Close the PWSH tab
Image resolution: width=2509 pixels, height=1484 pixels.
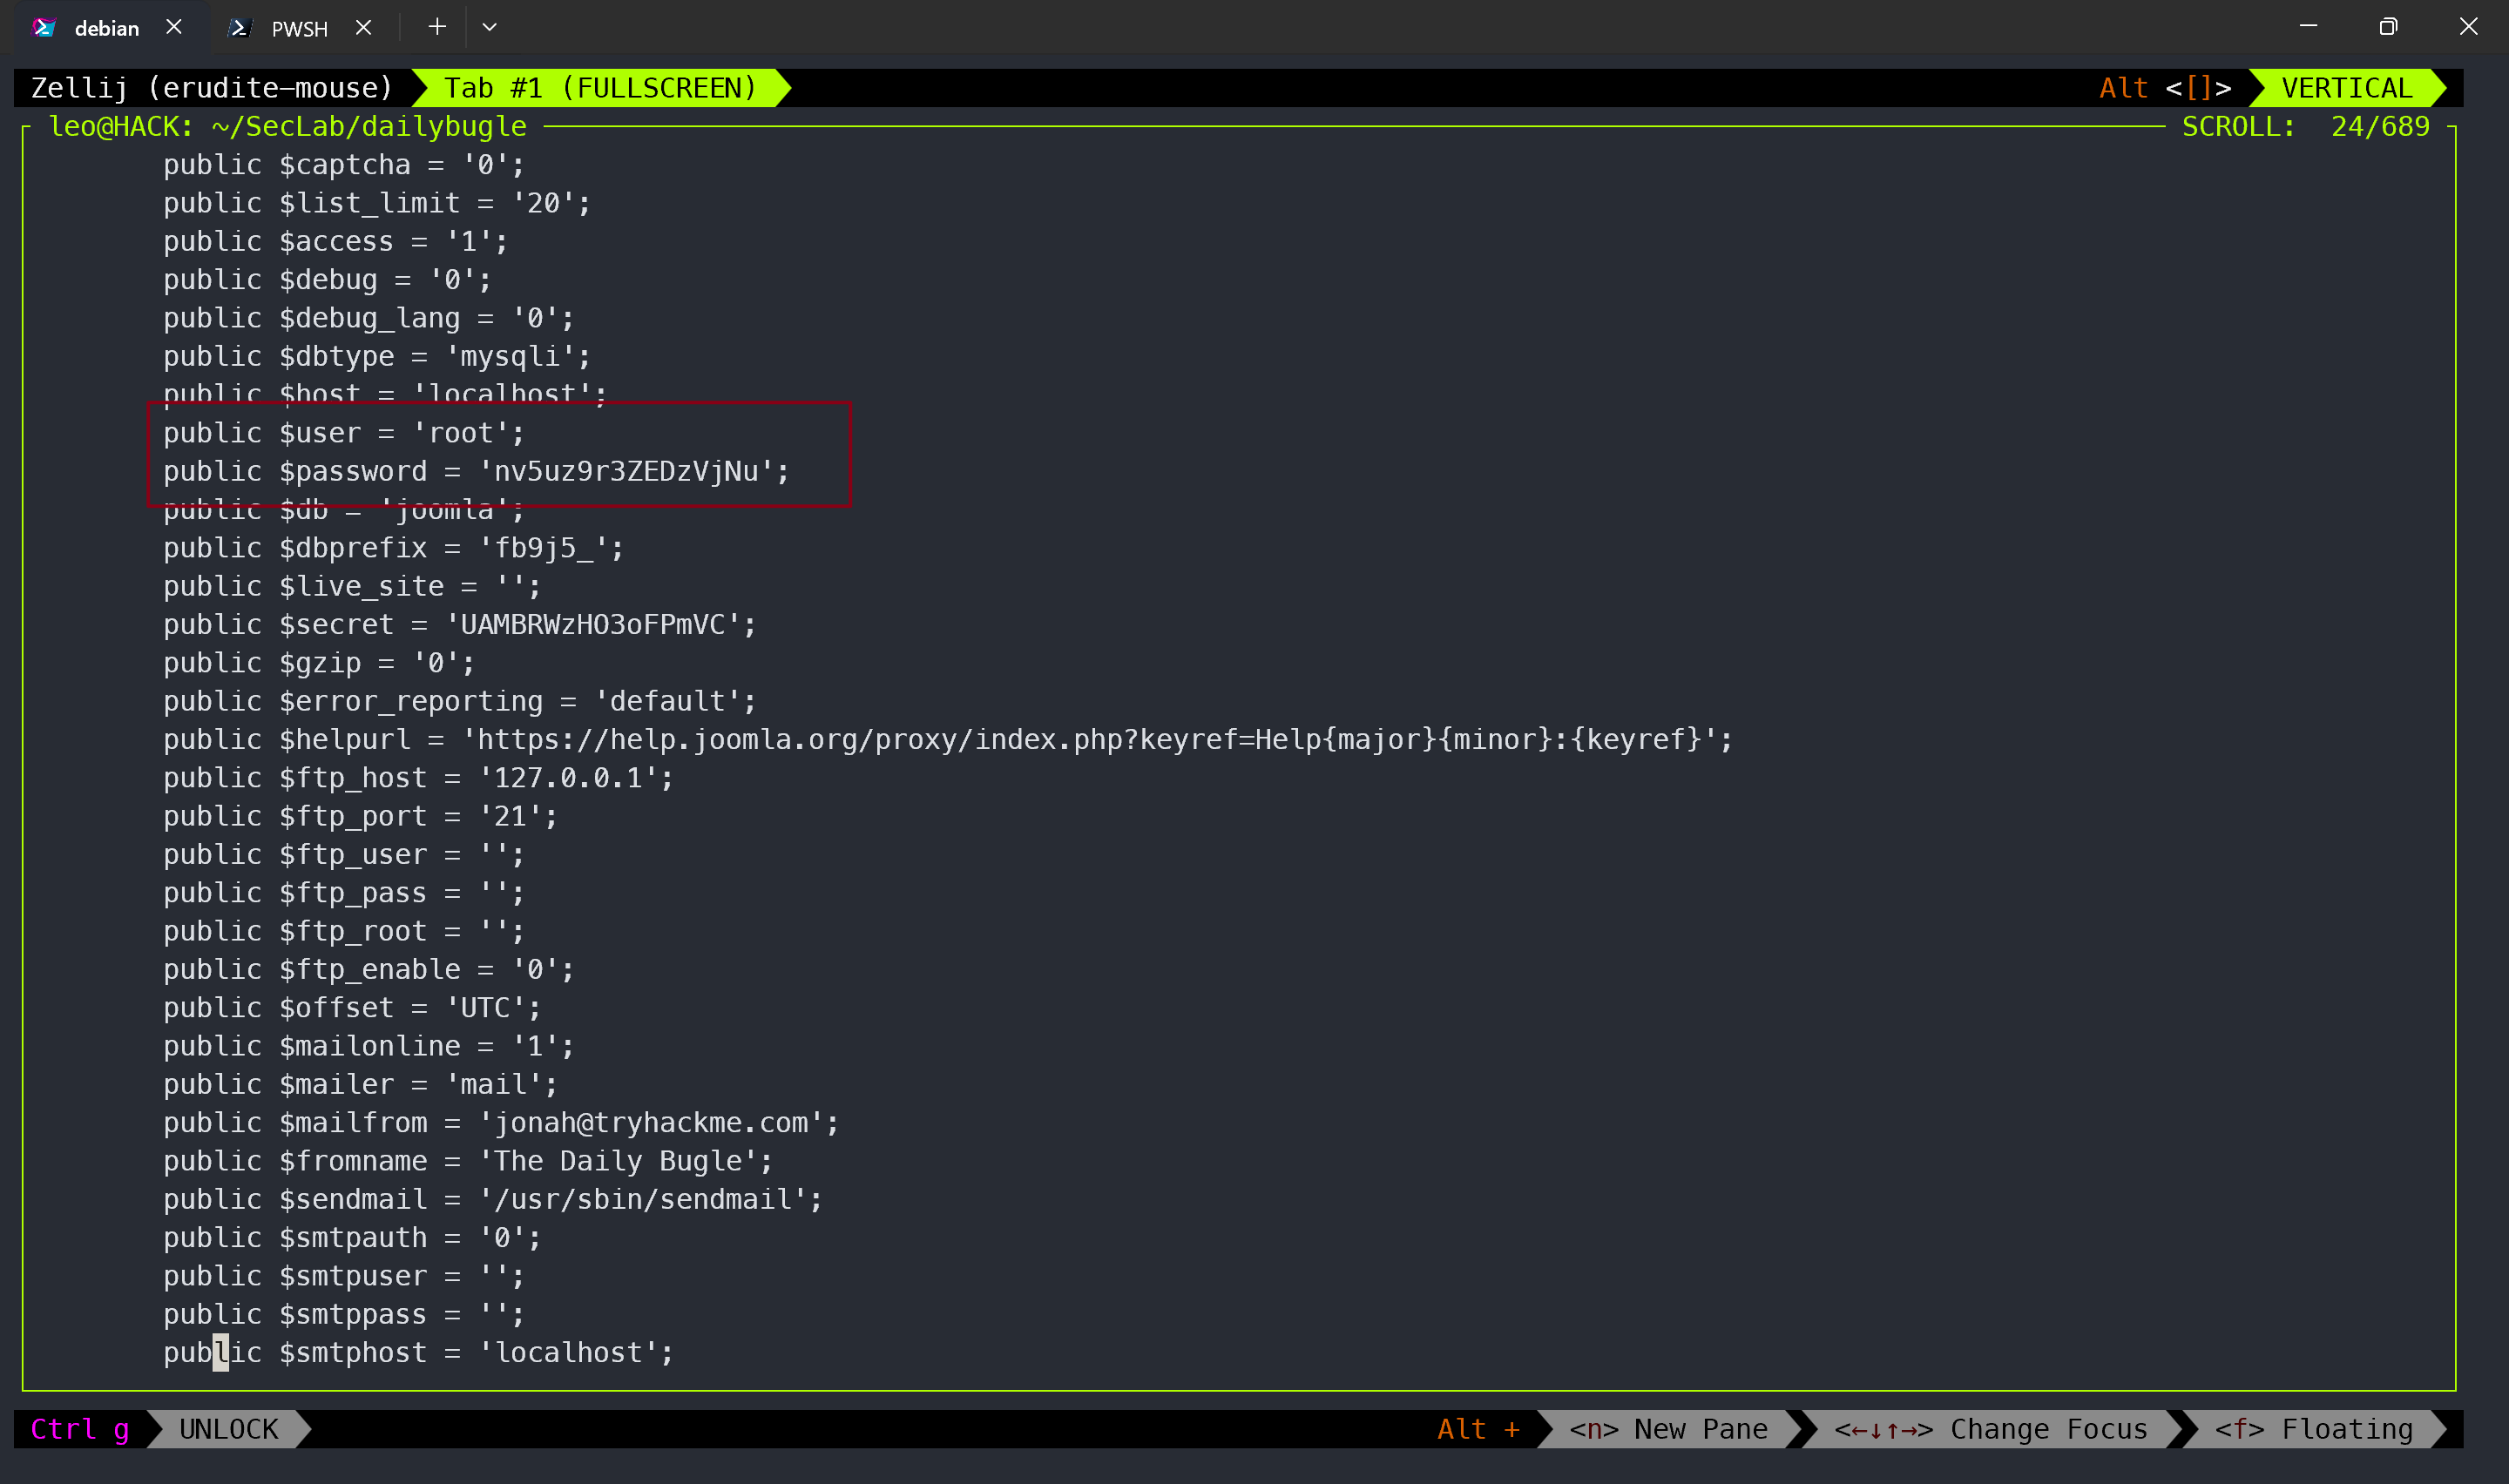pyautogui.click(x=364, y=27)
